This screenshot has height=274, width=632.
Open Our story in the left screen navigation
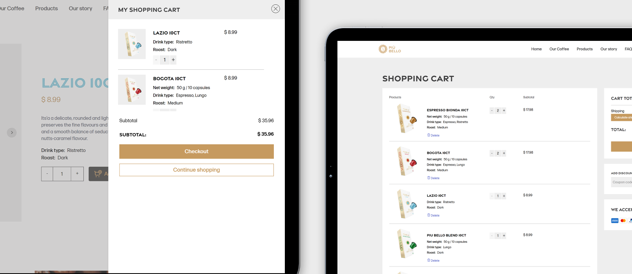coord(80,8)
